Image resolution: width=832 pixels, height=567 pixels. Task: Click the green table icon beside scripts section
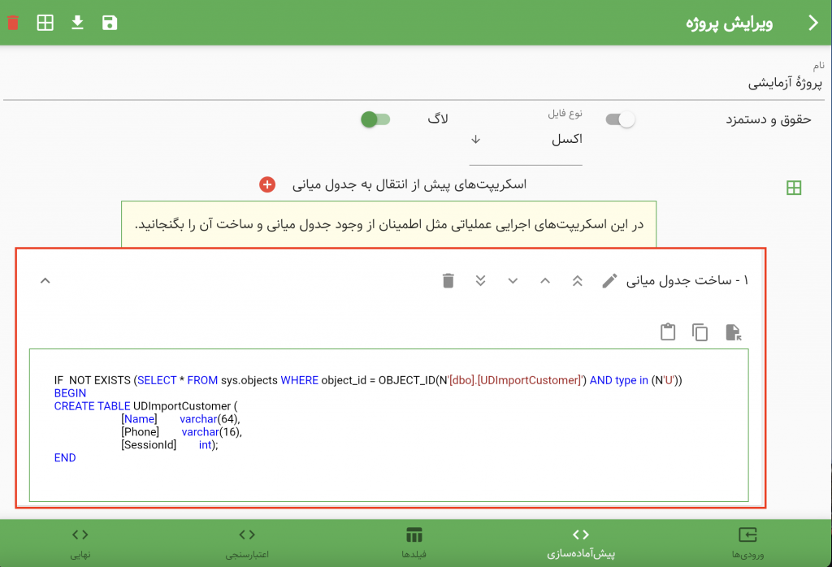(x=794, y=187)
